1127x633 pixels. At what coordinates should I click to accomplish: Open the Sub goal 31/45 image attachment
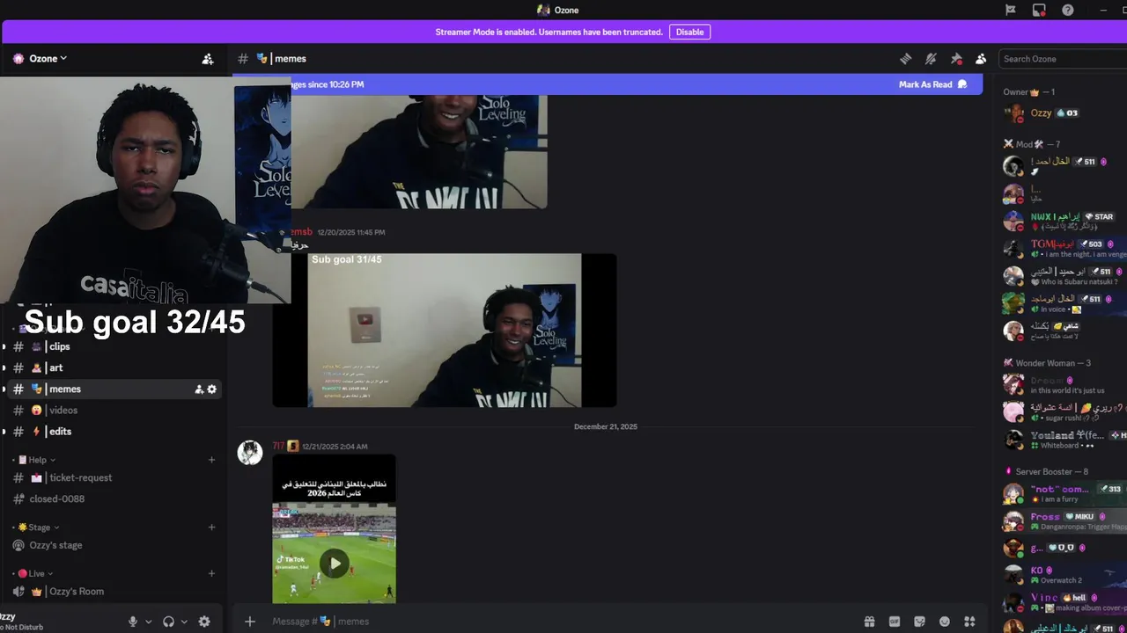(444, 331)
